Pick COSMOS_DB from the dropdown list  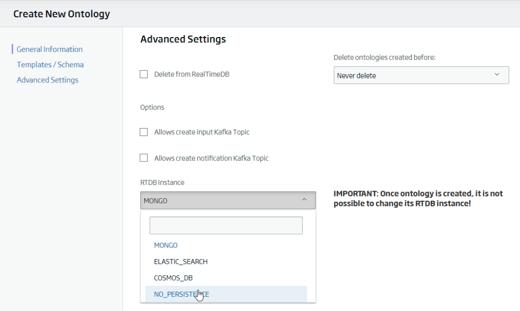(173, 278)
